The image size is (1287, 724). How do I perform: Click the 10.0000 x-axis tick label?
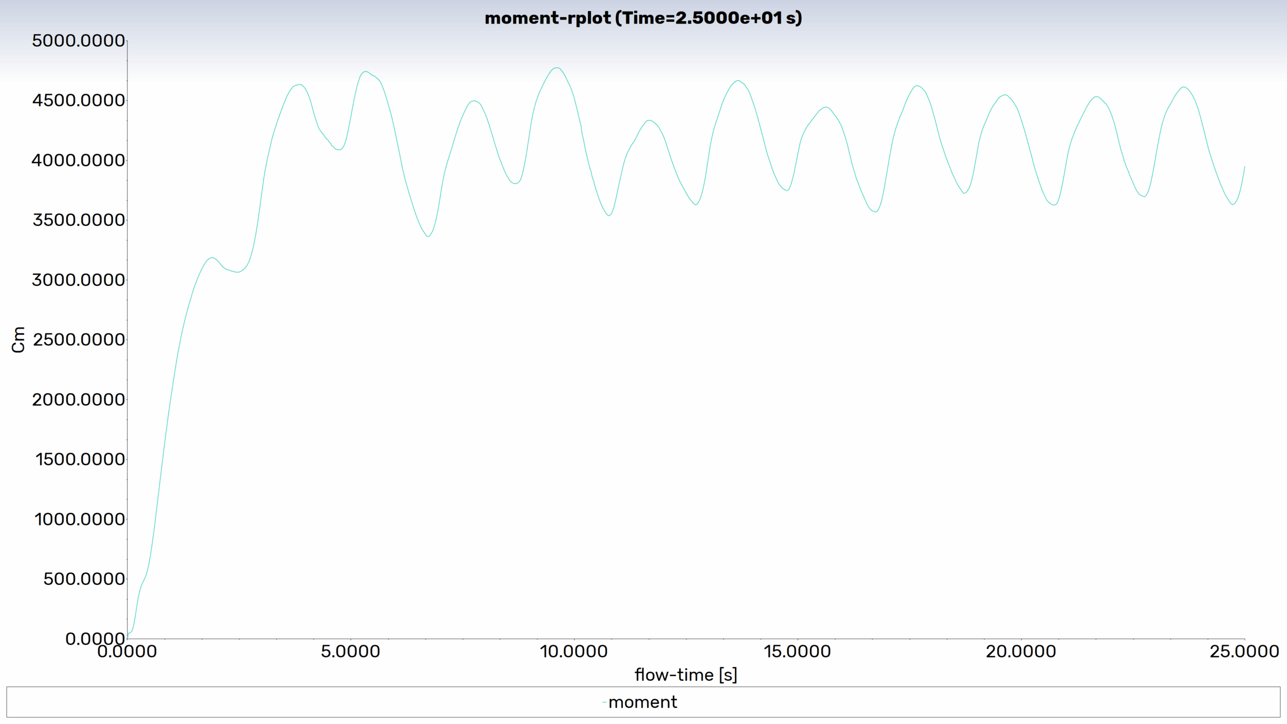(x=574, y=652)
